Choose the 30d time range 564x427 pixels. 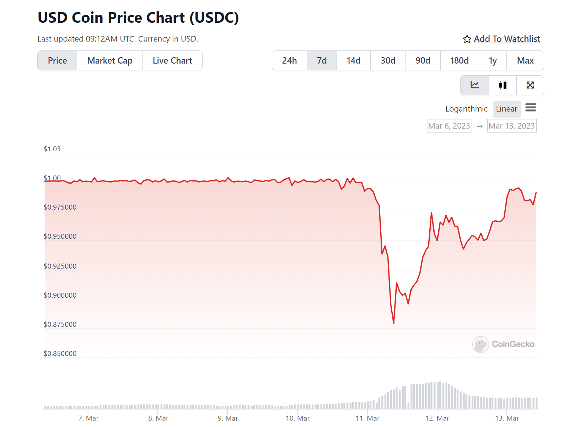point(388,61)
